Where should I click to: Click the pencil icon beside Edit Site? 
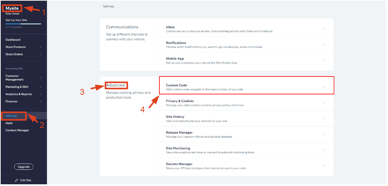point(17,180)
